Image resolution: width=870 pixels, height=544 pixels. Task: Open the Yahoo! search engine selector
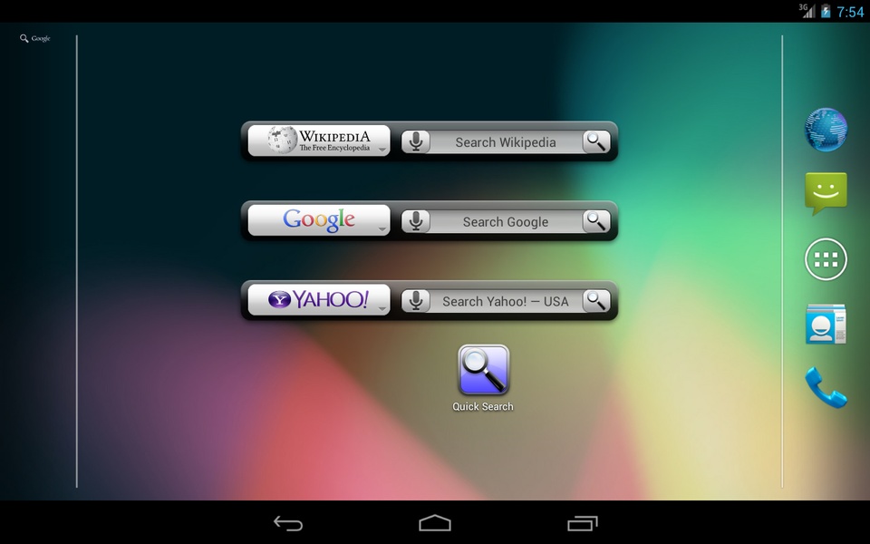coord(319,300)
